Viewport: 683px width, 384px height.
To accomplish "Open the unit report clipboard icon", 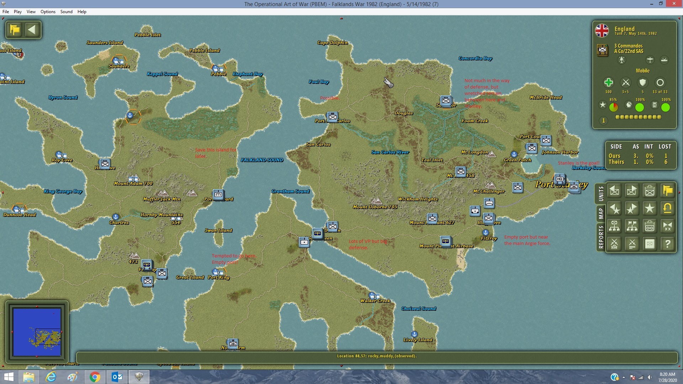I will click(650, 191).
